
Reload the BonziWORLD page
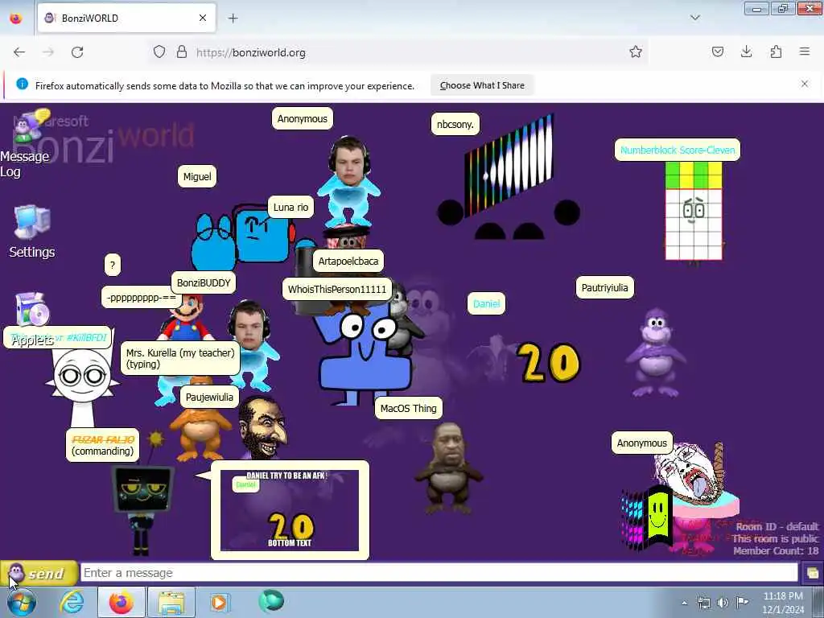tap(77, 52)
